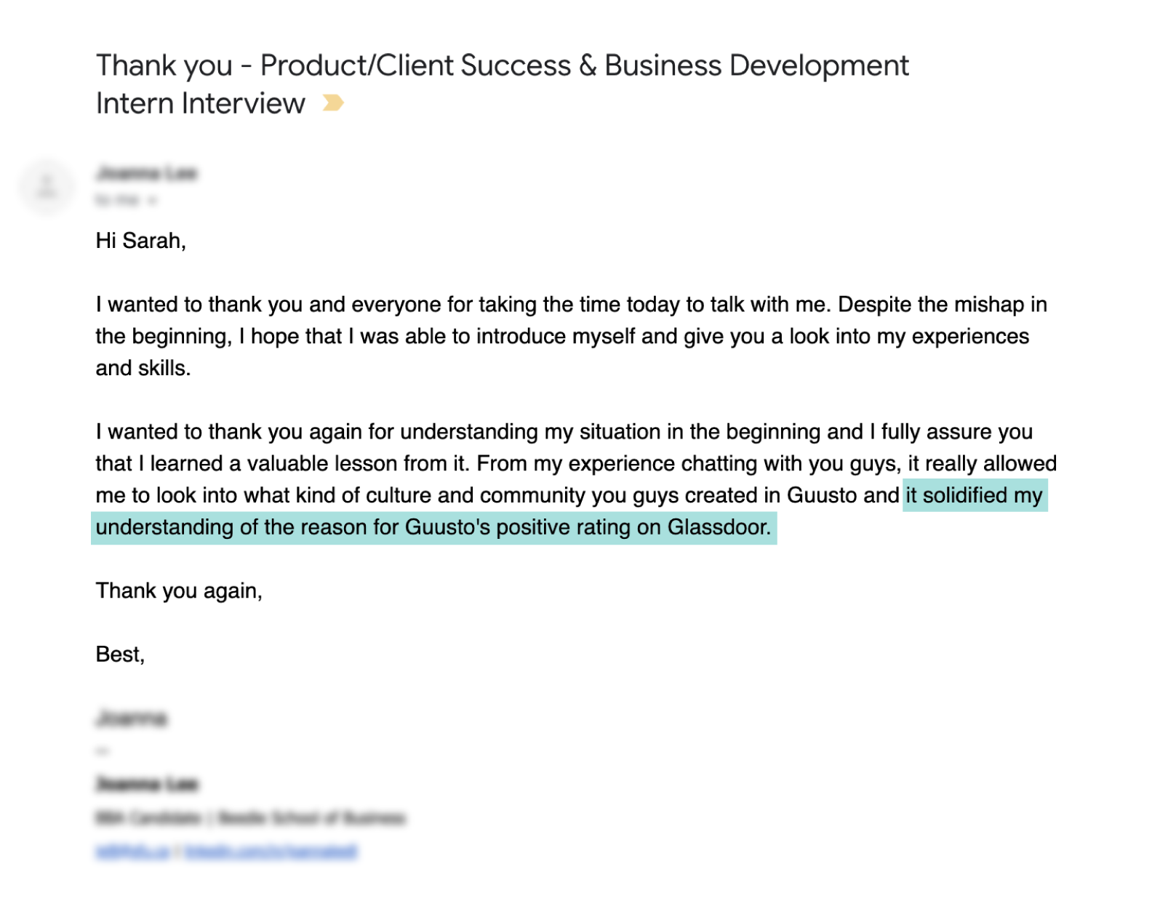Click the sender's circular avatar
The image size is (1152, 917).
[x=47, y=186]
